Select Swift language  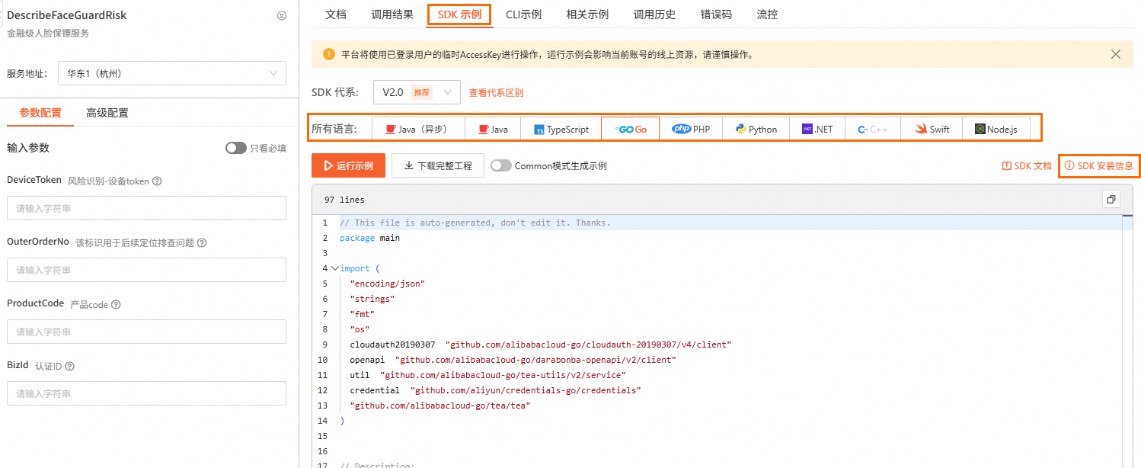point(932,129)
